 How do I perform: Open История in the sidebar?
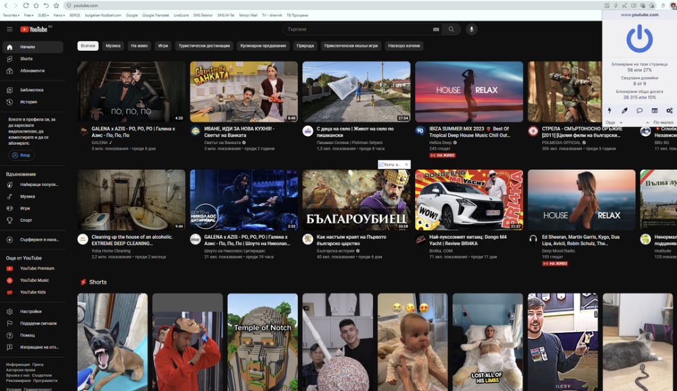(32, 102)
